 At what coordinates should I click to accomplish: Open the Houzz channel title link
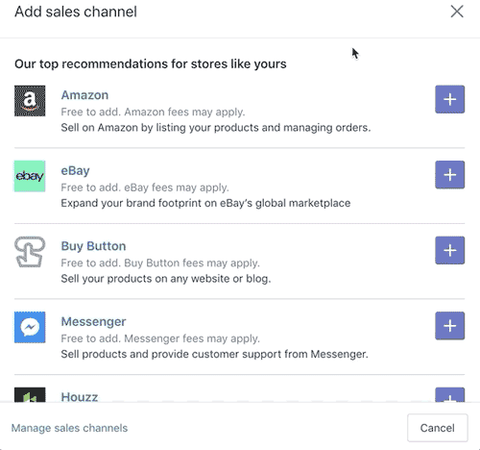point(80,397)
